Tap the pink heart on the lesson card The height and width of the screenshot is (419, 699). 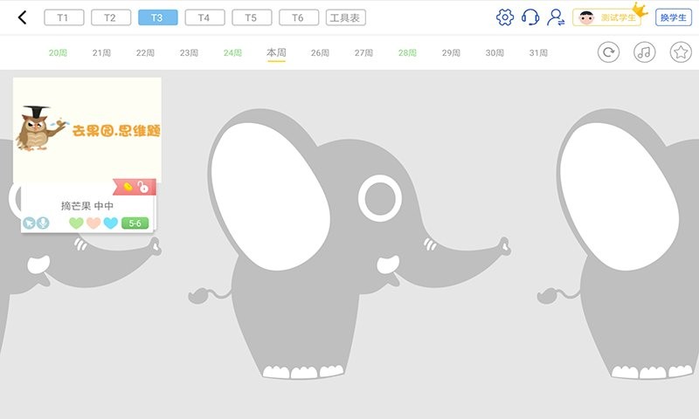click(x=93, y=223)
